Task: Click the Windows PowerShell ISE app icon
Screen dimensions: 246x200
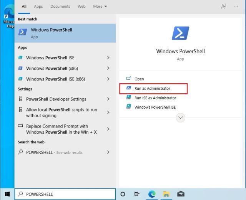Action: pyautogui.click(x=20, y=57)
